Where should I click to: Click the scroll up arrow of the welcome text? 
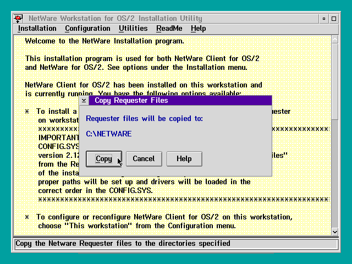(335, 40)
